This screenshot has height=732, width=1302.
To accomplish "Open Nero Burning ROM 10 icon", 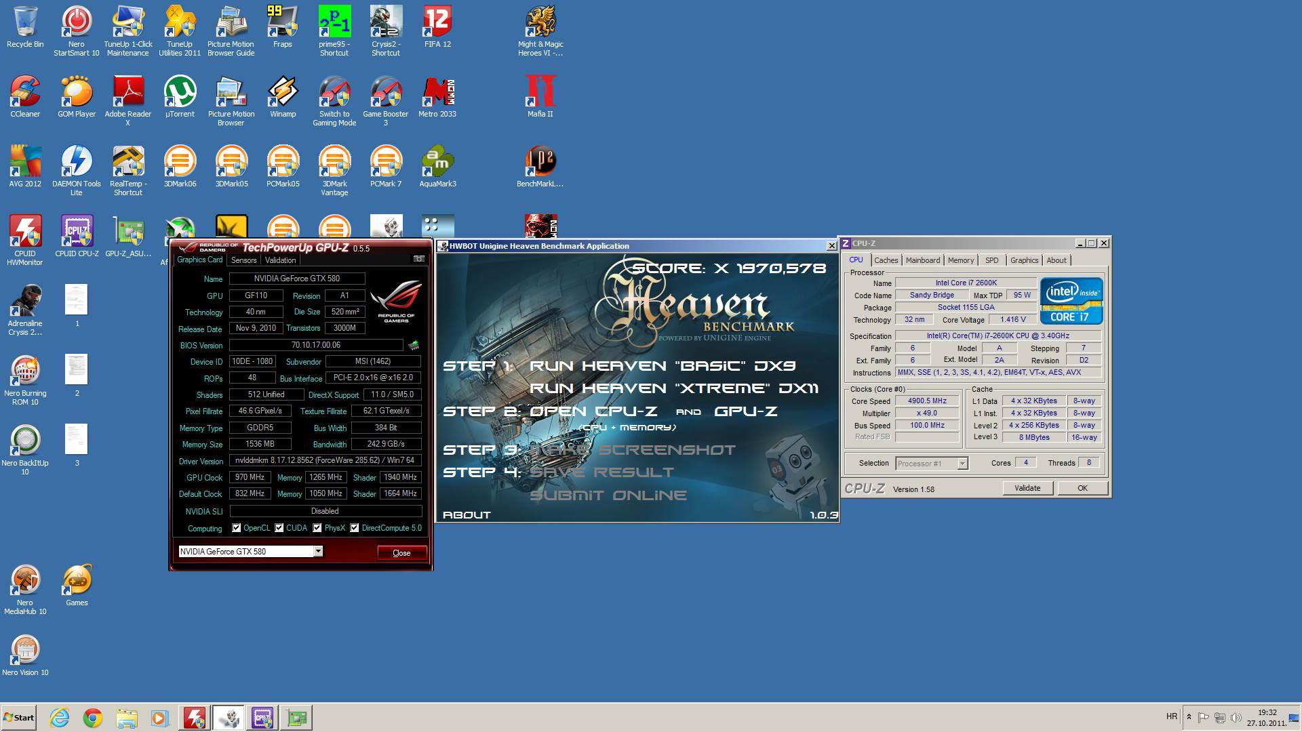I will (25, 380).
